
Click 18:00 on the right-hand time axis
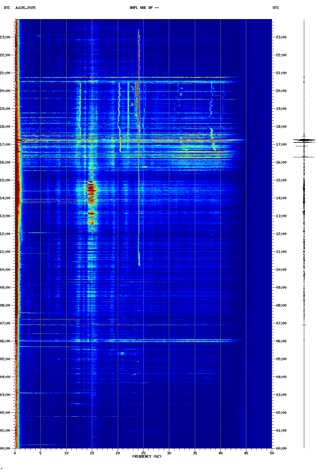point(281,127)
